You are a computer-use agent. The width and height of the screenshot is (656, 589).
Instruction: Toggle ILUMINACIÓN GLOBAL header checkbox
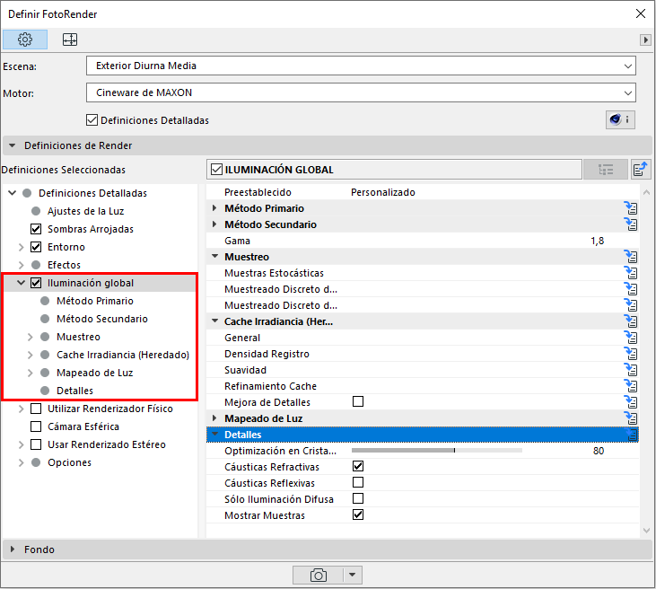click(216, 170)
